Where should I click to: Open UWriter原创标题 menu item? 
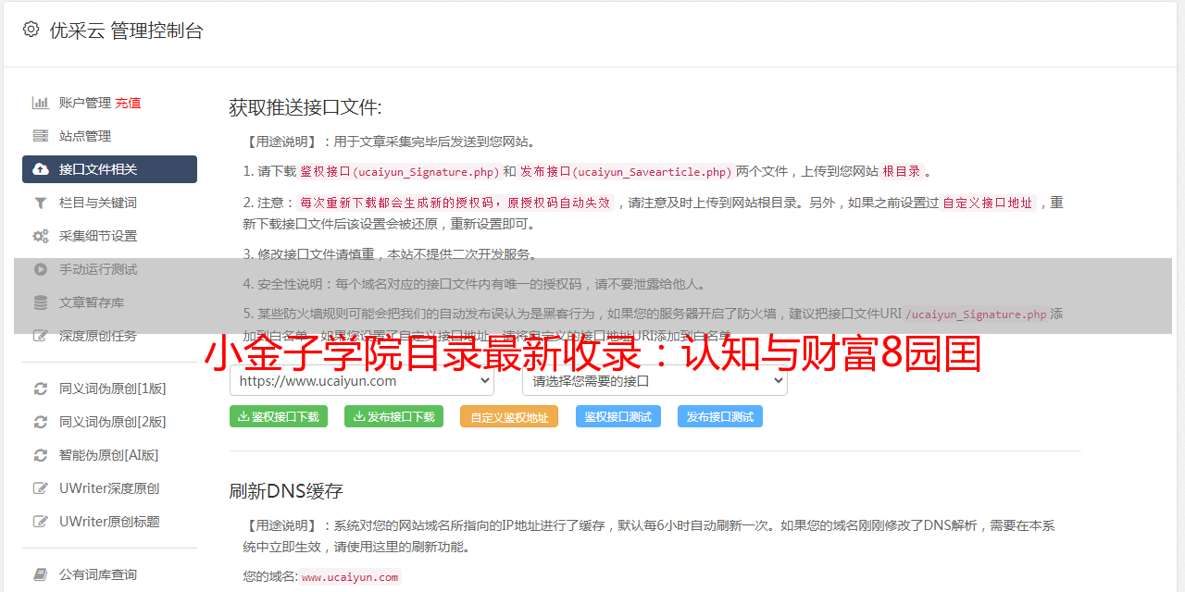point(109,522)
